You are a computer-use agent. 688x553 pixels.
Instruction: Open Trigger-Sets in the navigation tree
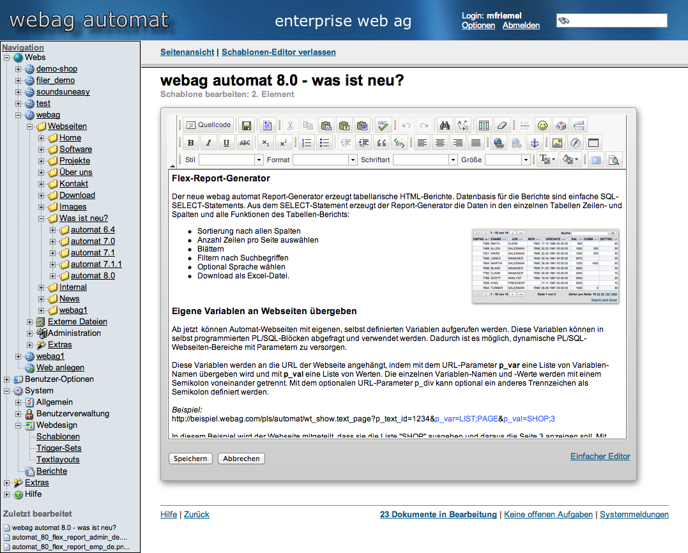(x=59, y=448)
